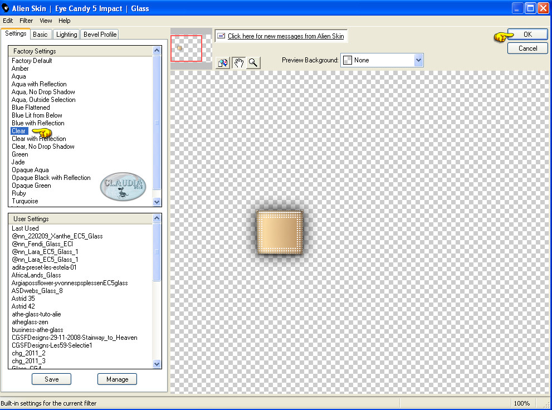Select the highlighted Clear preset
The width and height of the screenshot is (552, 410).
(x=19, y=131)
